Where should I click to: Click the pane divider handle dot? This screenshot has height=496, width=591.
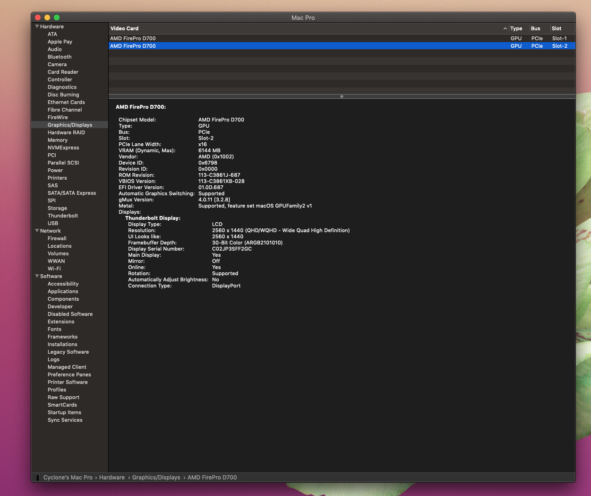click(x=342, y=96)
